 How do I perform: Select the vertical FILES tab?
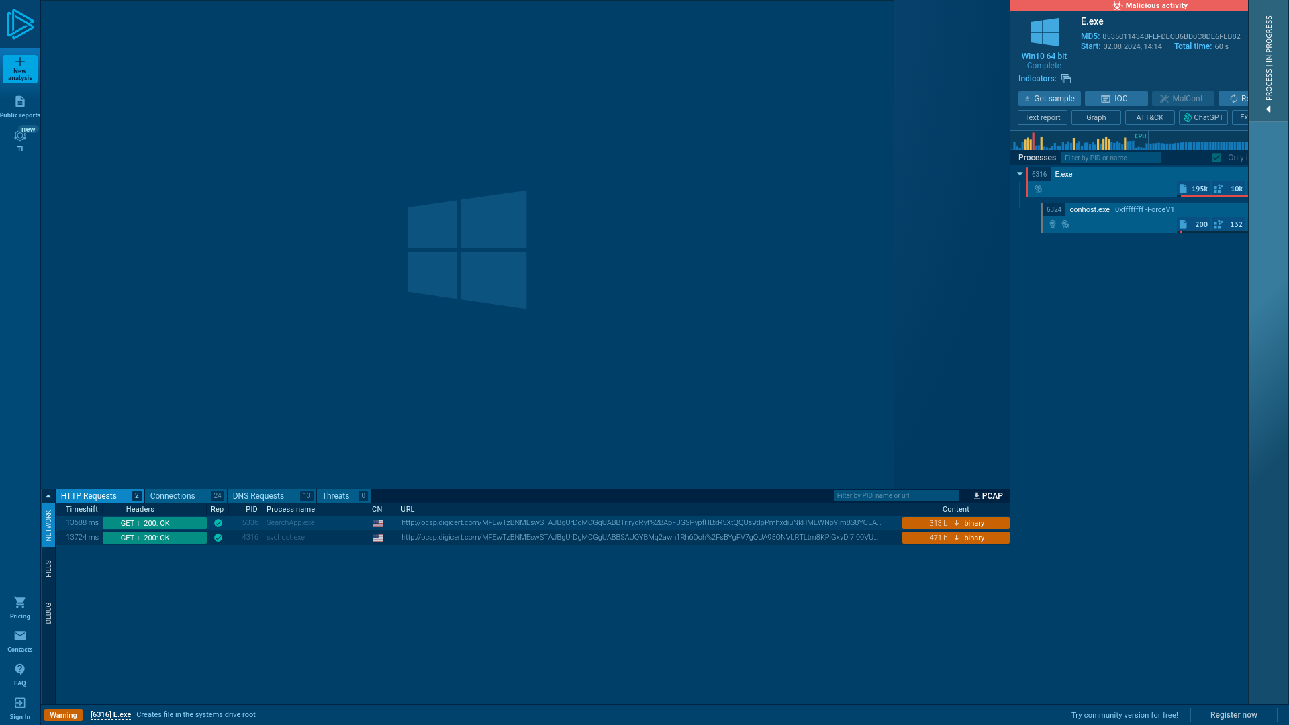48,569
